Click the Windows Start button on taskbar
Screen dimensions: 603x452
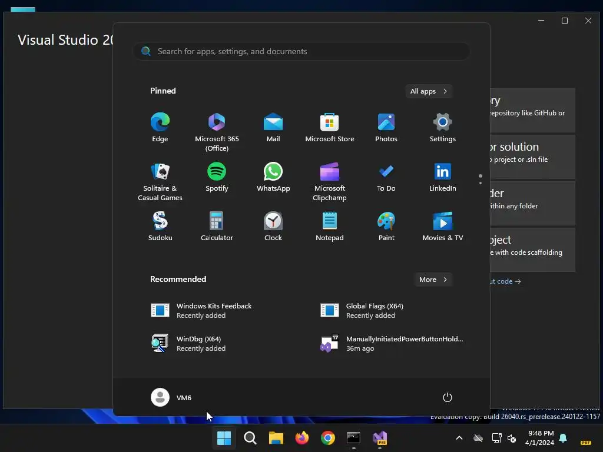224,438
